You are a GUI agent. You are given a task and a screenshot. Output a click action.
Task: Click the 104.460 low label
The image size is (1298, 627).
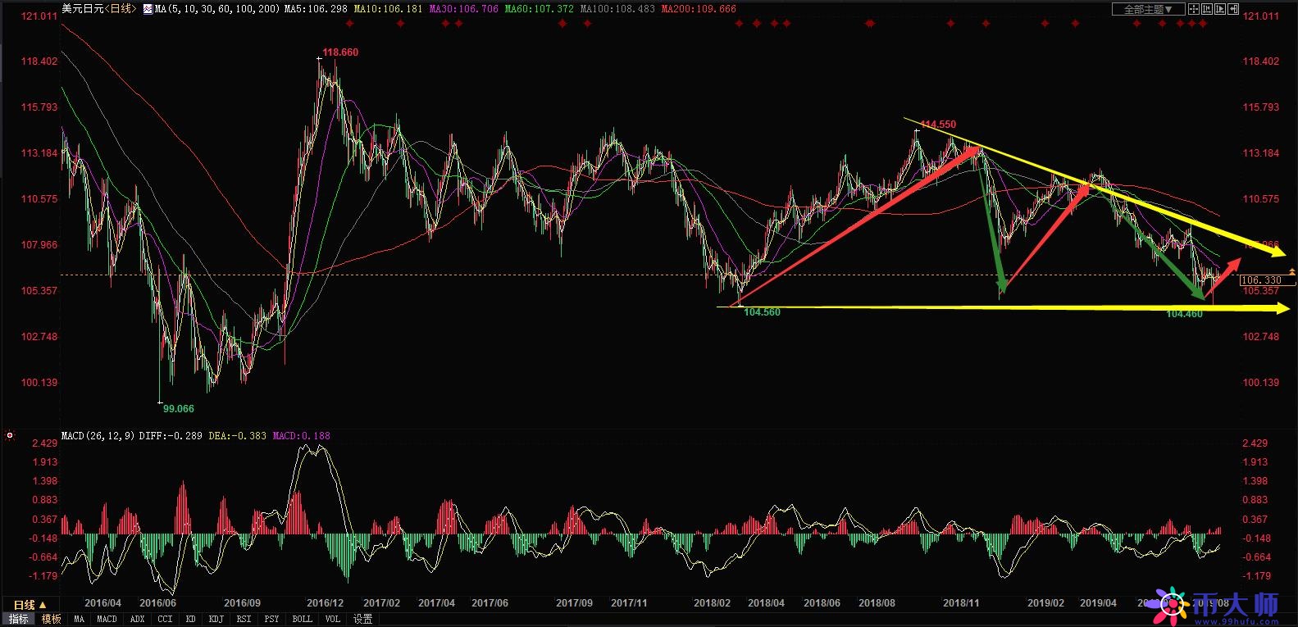tap(1184, 314)
